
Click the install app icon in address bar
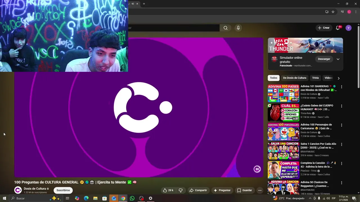tap(327, 12)
